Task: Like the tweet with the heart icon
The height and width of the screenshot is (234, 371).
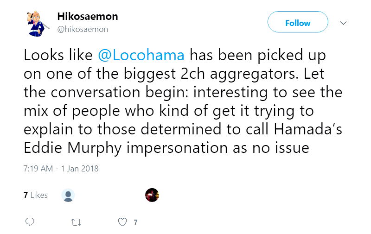Action: (122, 222)
